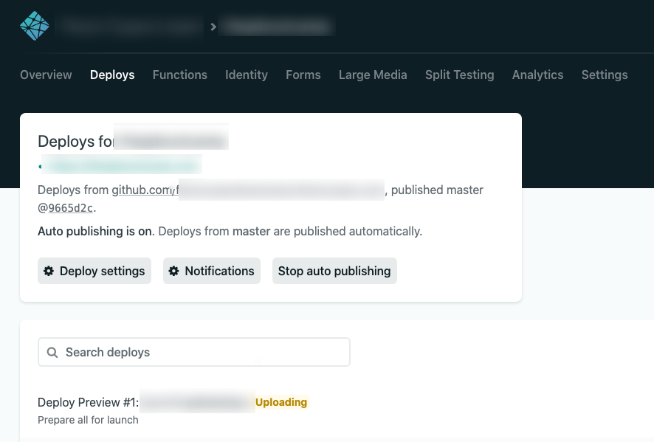Select the Deploys tab

112,75
